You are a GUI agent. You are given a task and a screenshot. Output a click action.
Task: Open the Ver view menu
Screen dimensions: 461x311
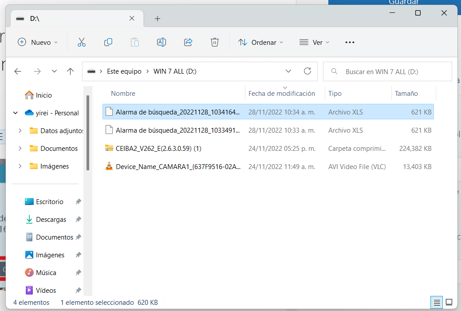315,42
